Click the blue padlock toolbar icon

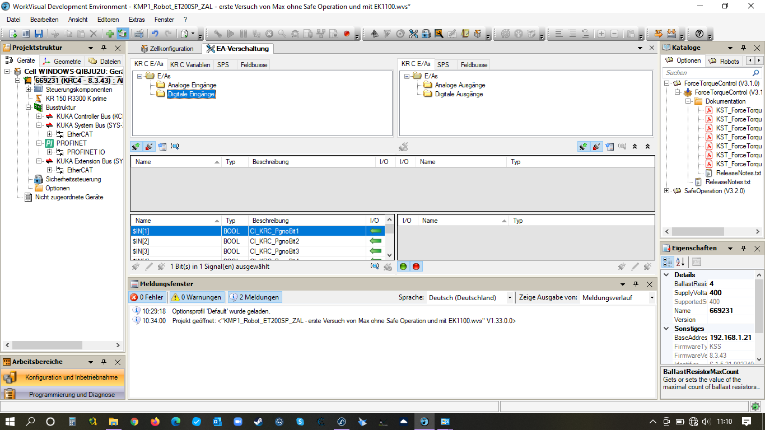click(426, 34)
